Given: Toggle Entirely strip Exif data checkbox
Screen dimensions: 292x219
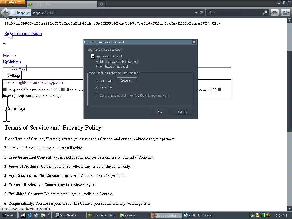Looking at the screenshot, I should click(219, 89).
